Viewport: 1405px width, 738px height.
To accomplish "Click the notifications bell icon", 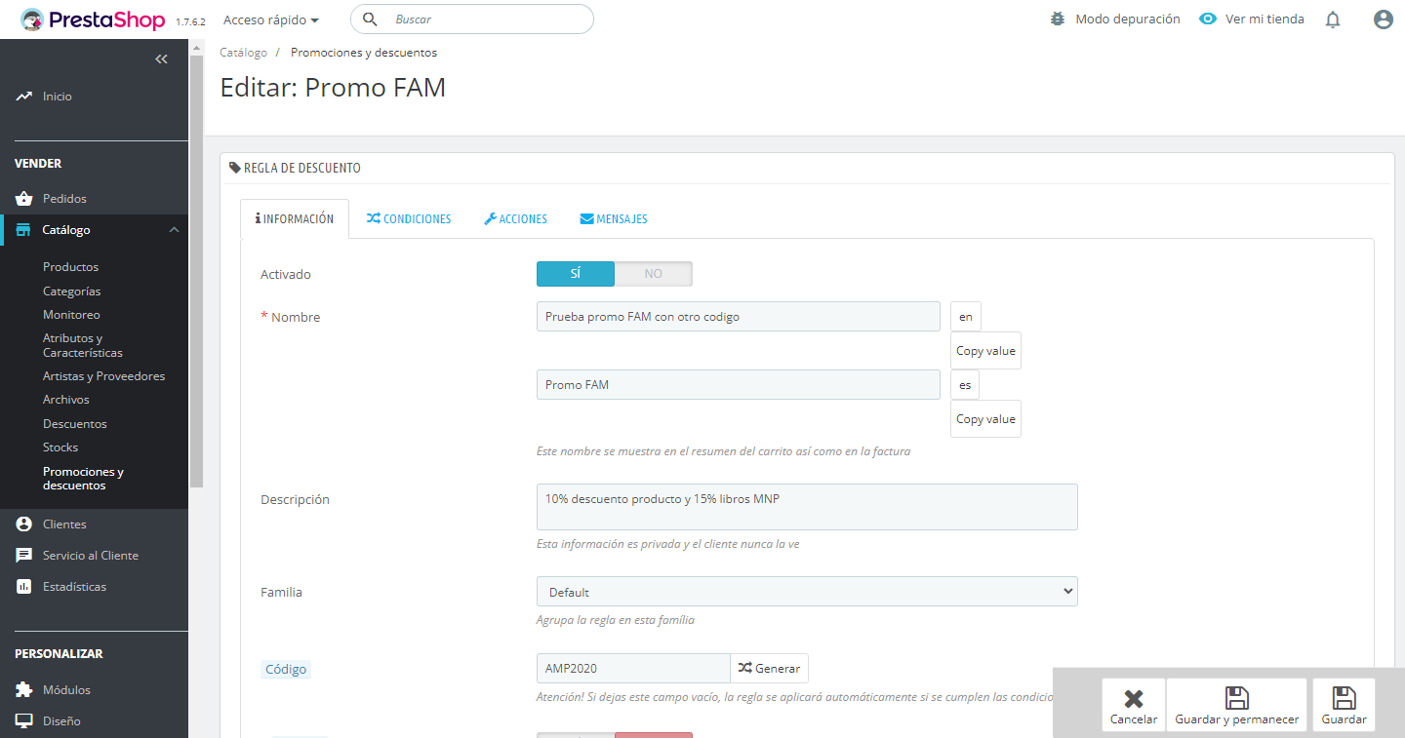I will tap(1333, 19).
